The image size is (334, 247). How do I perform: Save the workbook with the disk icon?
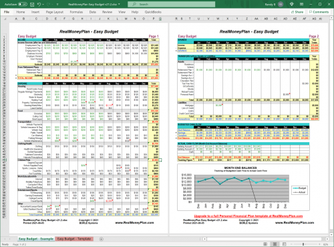click(x=32, y=4)
